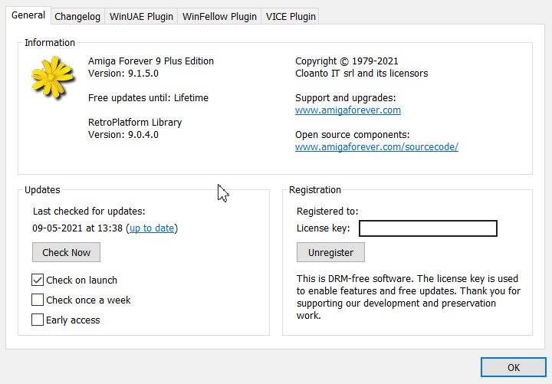Open the amigaforever.com/sourcecode/ link
This screenshot has height=384, width=552.
click(x=376, y=146)
